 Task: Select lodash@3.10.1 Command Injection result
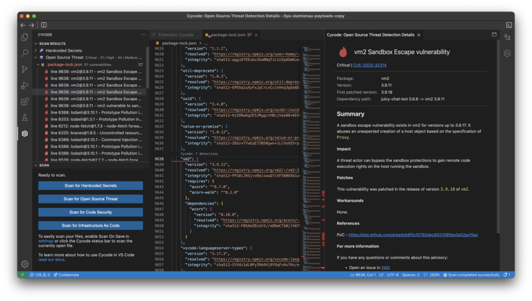click(x=90, y=140)
